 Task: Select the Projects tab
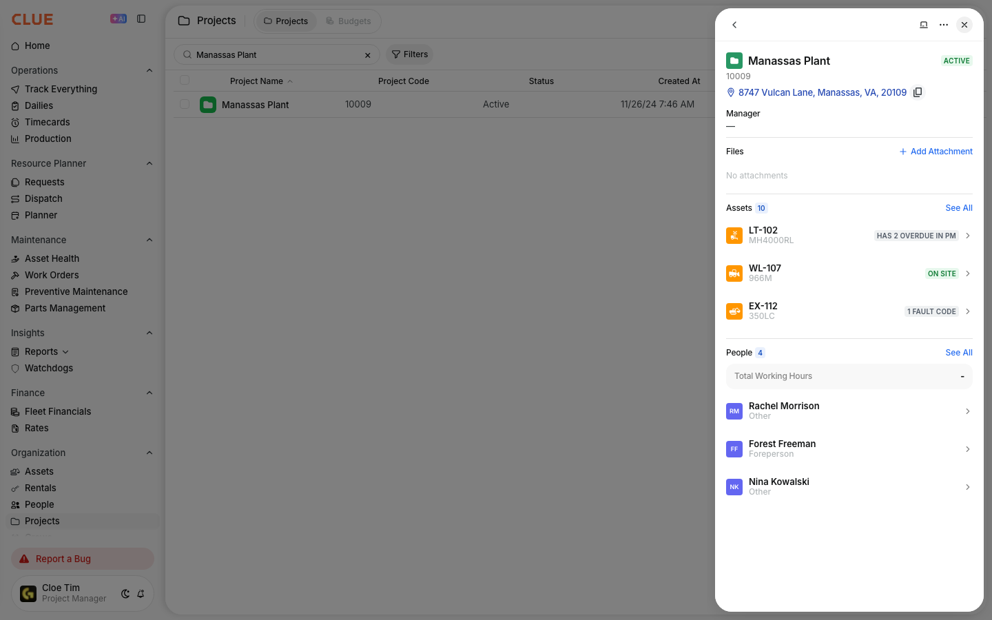[x=286, y=21]
